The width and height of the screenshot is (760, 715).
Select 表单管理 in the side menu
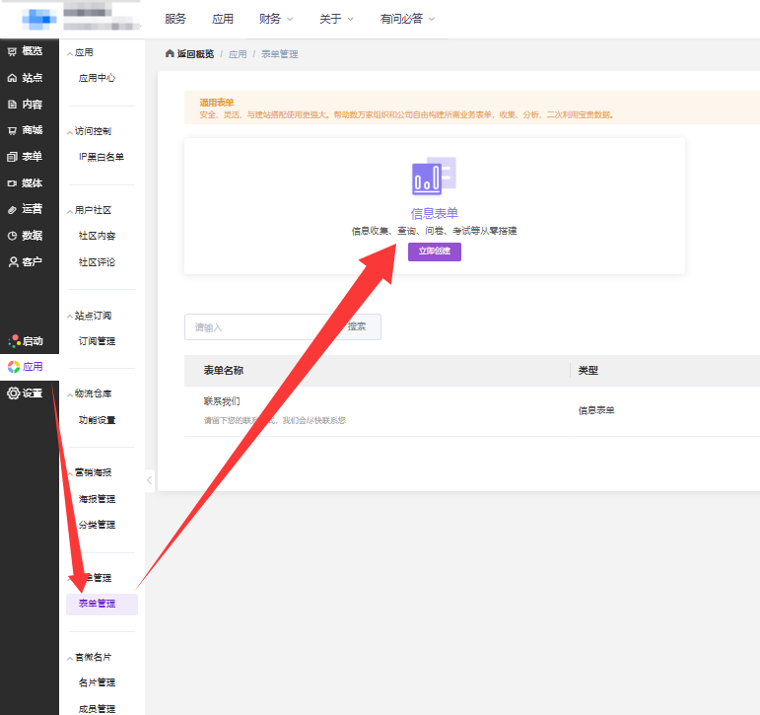[x=98, y=604]
